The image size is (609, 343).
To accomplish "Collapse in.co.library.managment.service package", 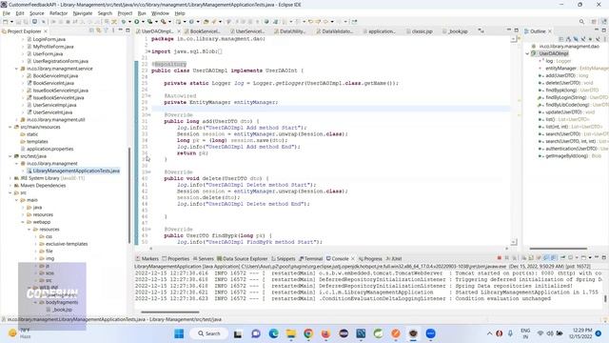I will click(17, 69).
